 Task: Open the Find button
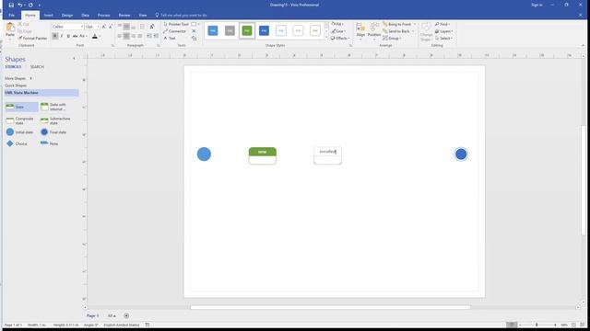pyautogui.click(x=442, y=24)
